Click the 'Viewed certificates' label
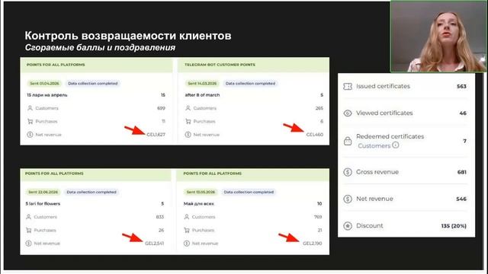488x274 pixels. tap(384, 113)
